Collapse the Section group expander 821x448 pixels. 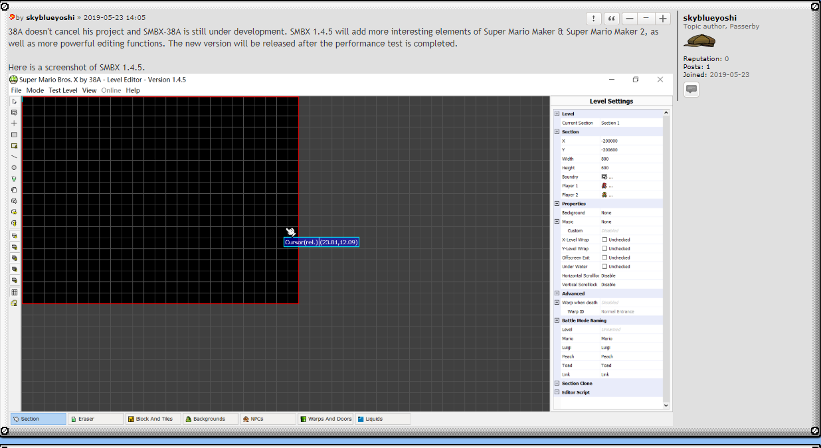557,132
